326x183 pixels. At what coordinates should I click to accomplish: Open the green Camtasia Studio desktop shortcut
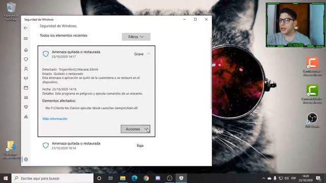click(x=312, y=94)
